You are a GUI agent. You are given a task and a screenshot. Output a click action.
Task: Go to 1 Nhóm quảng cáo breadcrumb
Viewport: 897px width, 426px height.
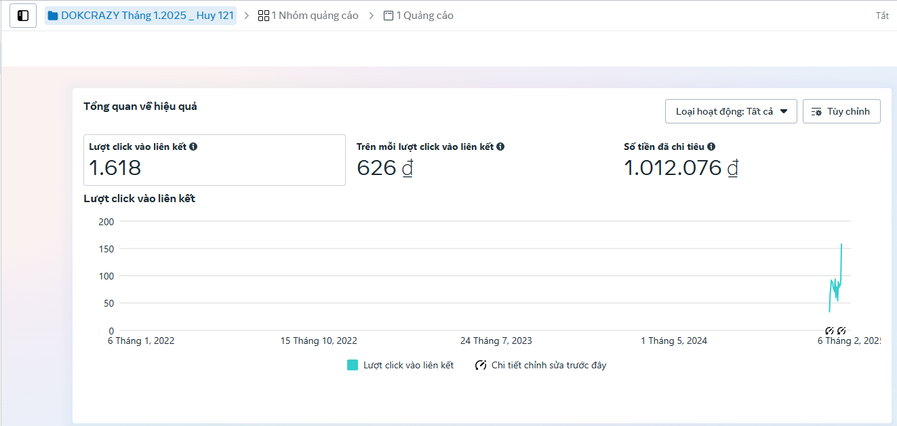point(308,16)
